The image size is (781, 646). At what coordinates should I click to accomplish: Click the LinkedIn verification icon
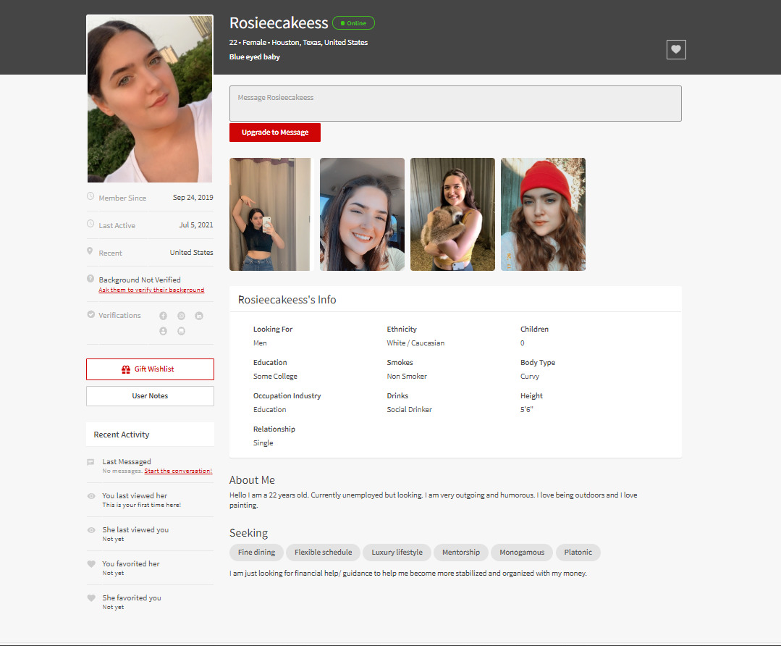click(199, 316)
